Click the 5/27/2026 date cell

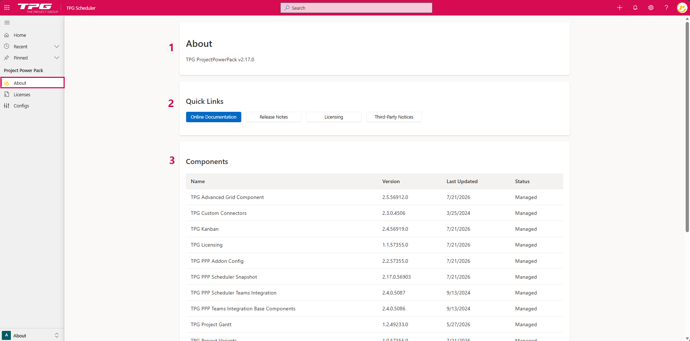pyautogui.click(x=458, y=324)
